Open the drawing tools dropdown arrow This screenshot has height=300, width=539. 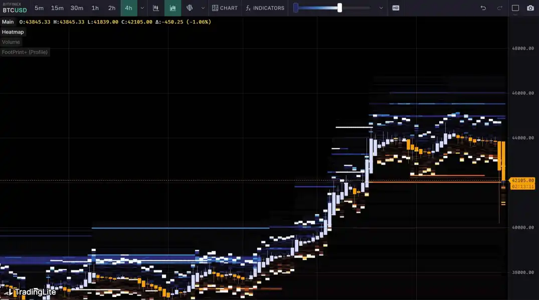pyautogui.click(x=203, y=8)
